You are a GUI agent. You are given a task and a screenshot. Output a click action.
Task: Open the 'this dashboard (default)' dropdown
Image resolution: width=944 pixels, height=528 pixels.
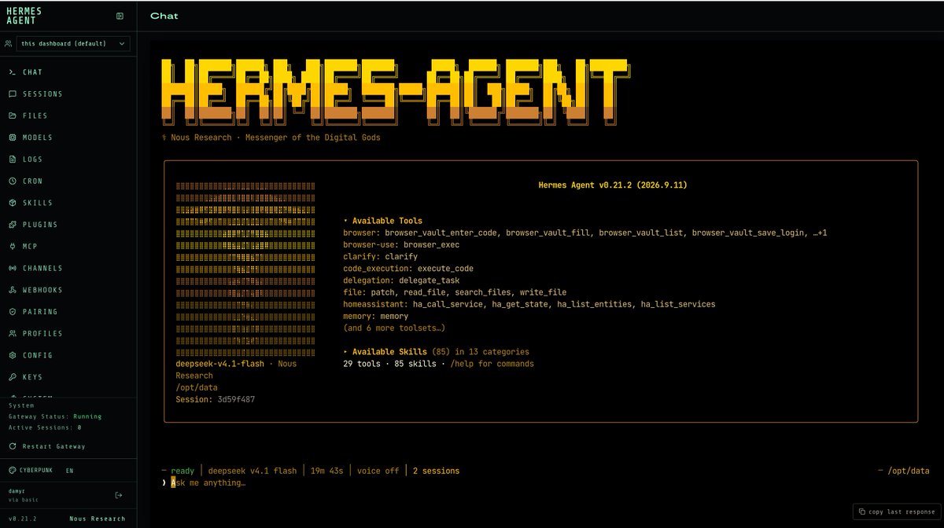tap(74, 44)
